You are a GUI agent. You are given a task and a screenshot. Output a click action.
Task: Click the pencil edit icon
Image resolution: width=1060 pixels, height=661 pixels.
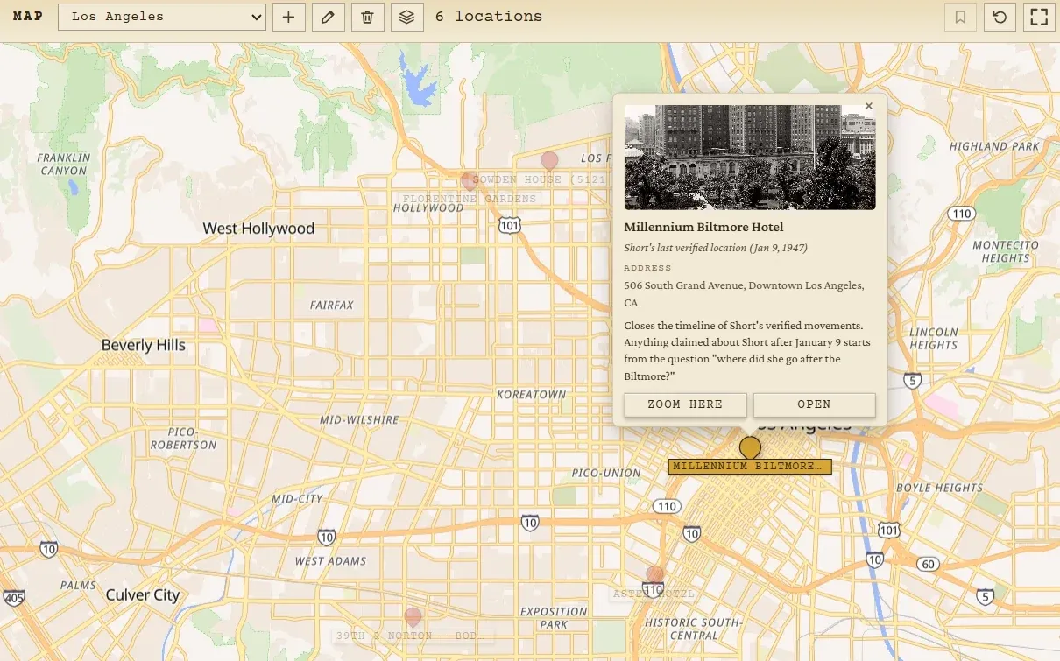[329, 17]
